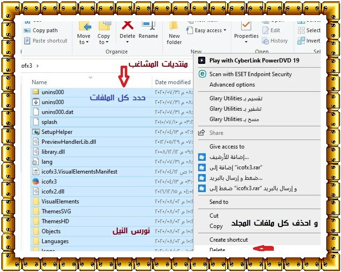Click the Move to folder icon
Image resolution: width=341 pixels, height=272 pixels.
[84, 26]
